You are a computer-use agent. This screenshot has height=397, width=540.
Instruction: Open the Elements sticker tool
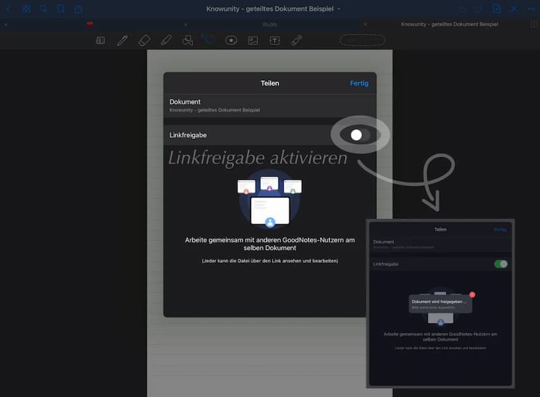click(x=231, y=40)
